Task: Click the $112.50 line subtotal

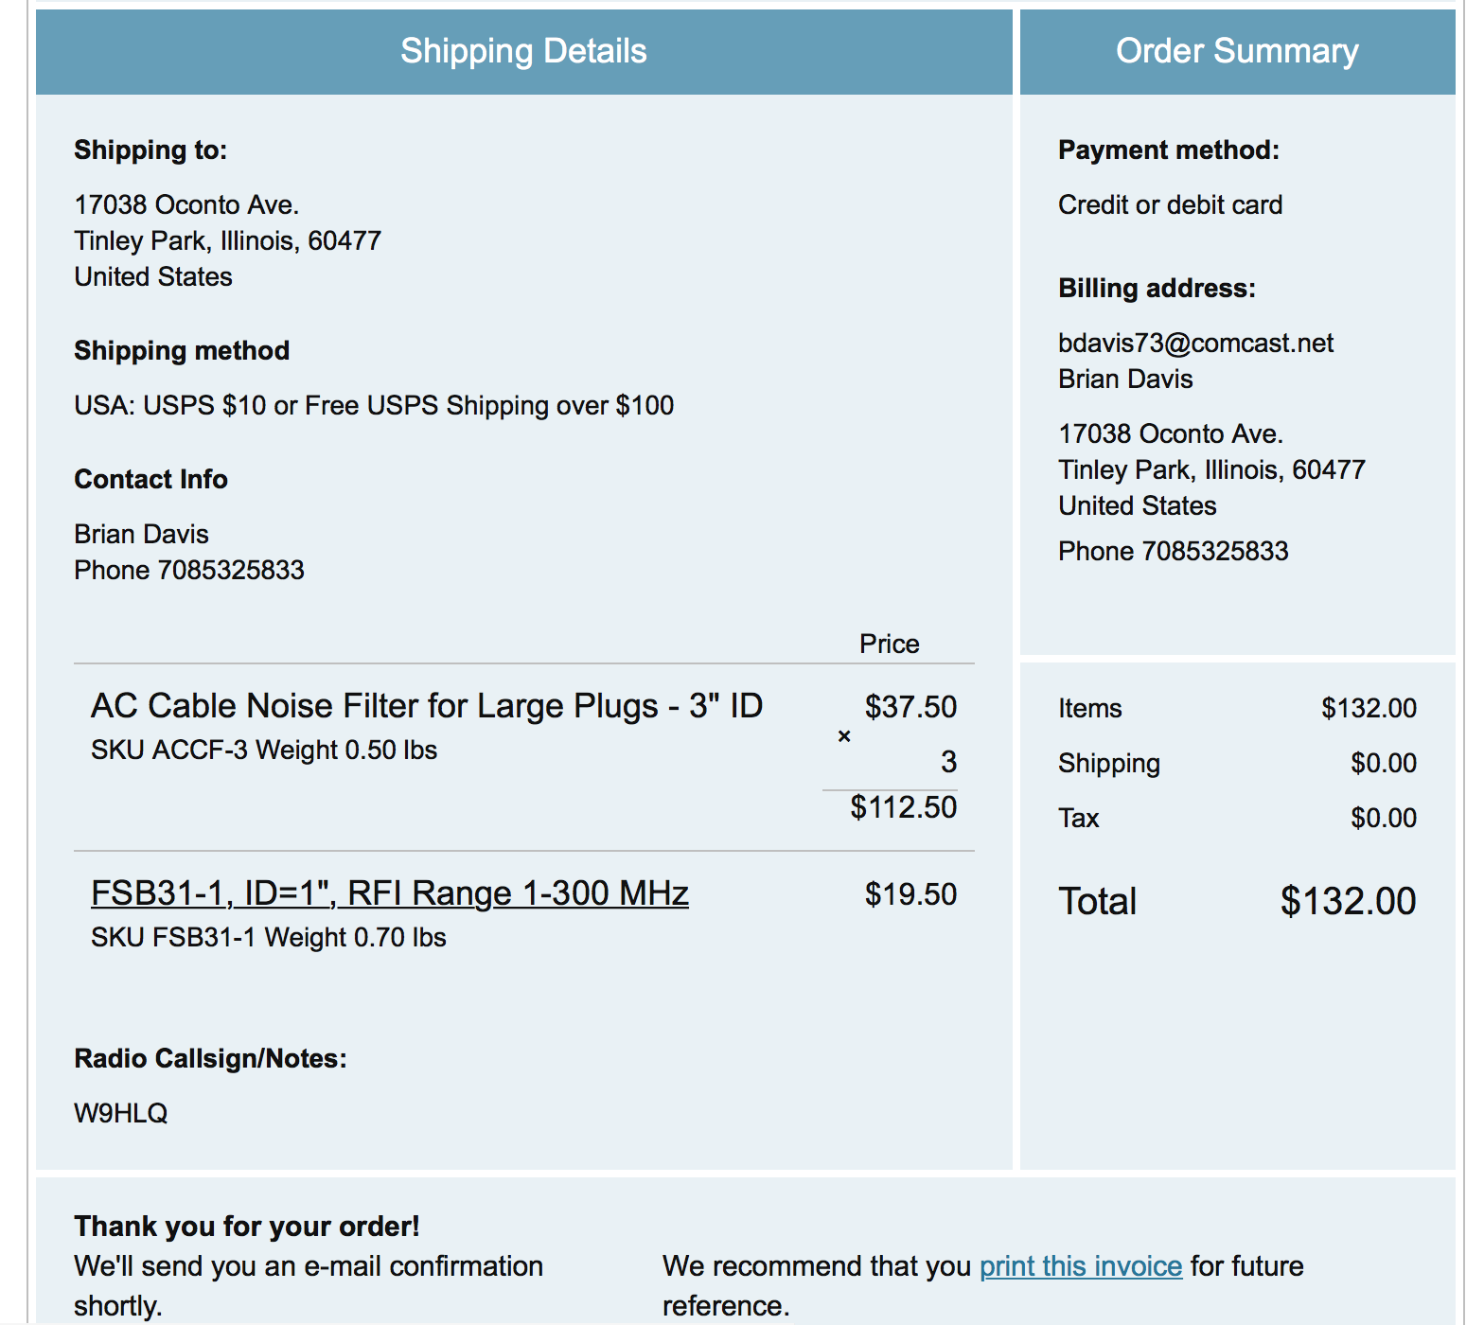Action: tap(903, 807)
